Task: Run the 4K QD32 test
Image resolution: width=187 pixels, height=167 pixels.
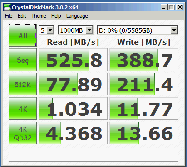Action: pos(23,133)
